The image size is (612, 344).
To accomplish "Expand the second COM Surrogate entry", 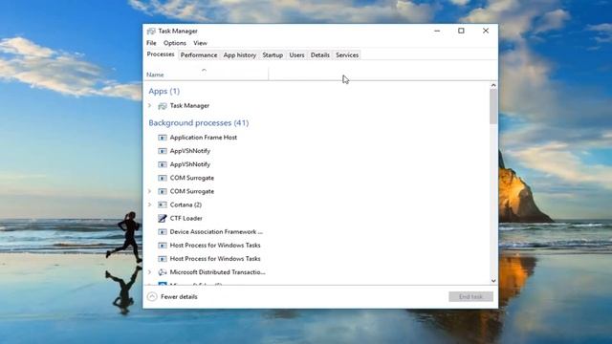I will point(150,191).
